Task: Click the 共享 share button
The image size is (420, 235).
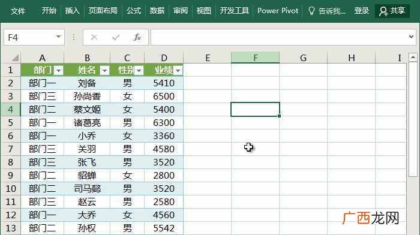Action: pos(392,11)
